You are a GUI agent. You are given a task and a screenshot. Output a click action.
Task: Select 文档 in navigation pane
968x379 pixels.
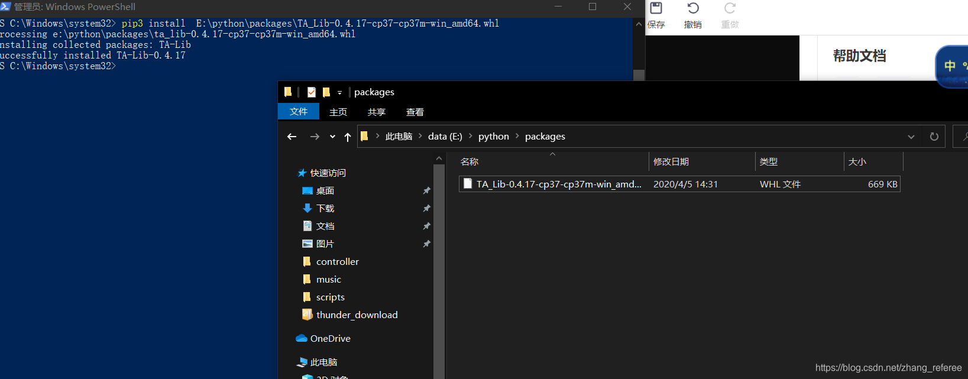(325, 226)
